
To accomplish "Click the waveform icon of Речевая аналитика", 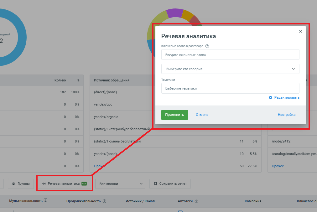I will tap(44, 184).
